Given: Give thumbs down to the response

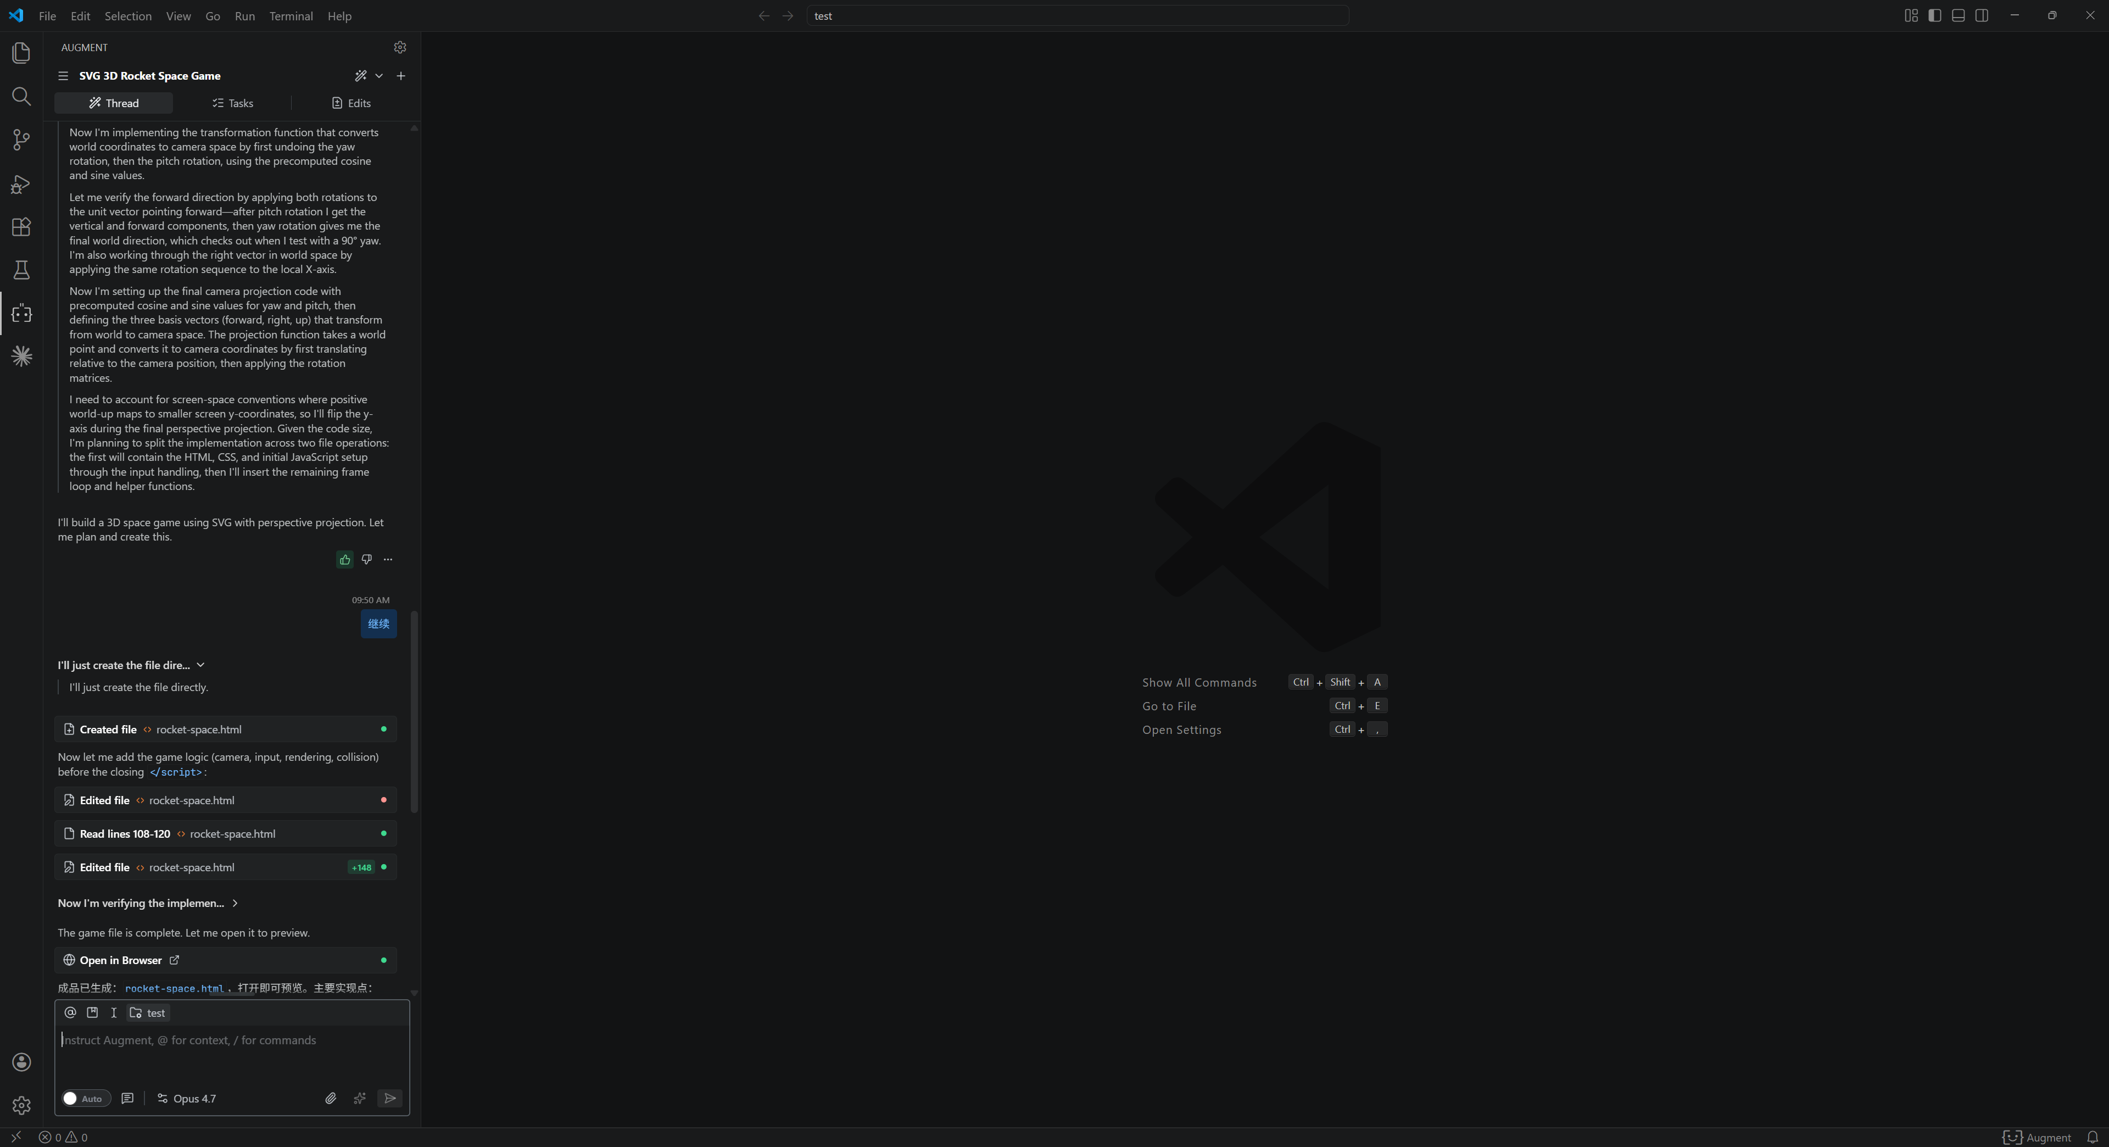Looking at the screenshot, I should tap(367, 560).
